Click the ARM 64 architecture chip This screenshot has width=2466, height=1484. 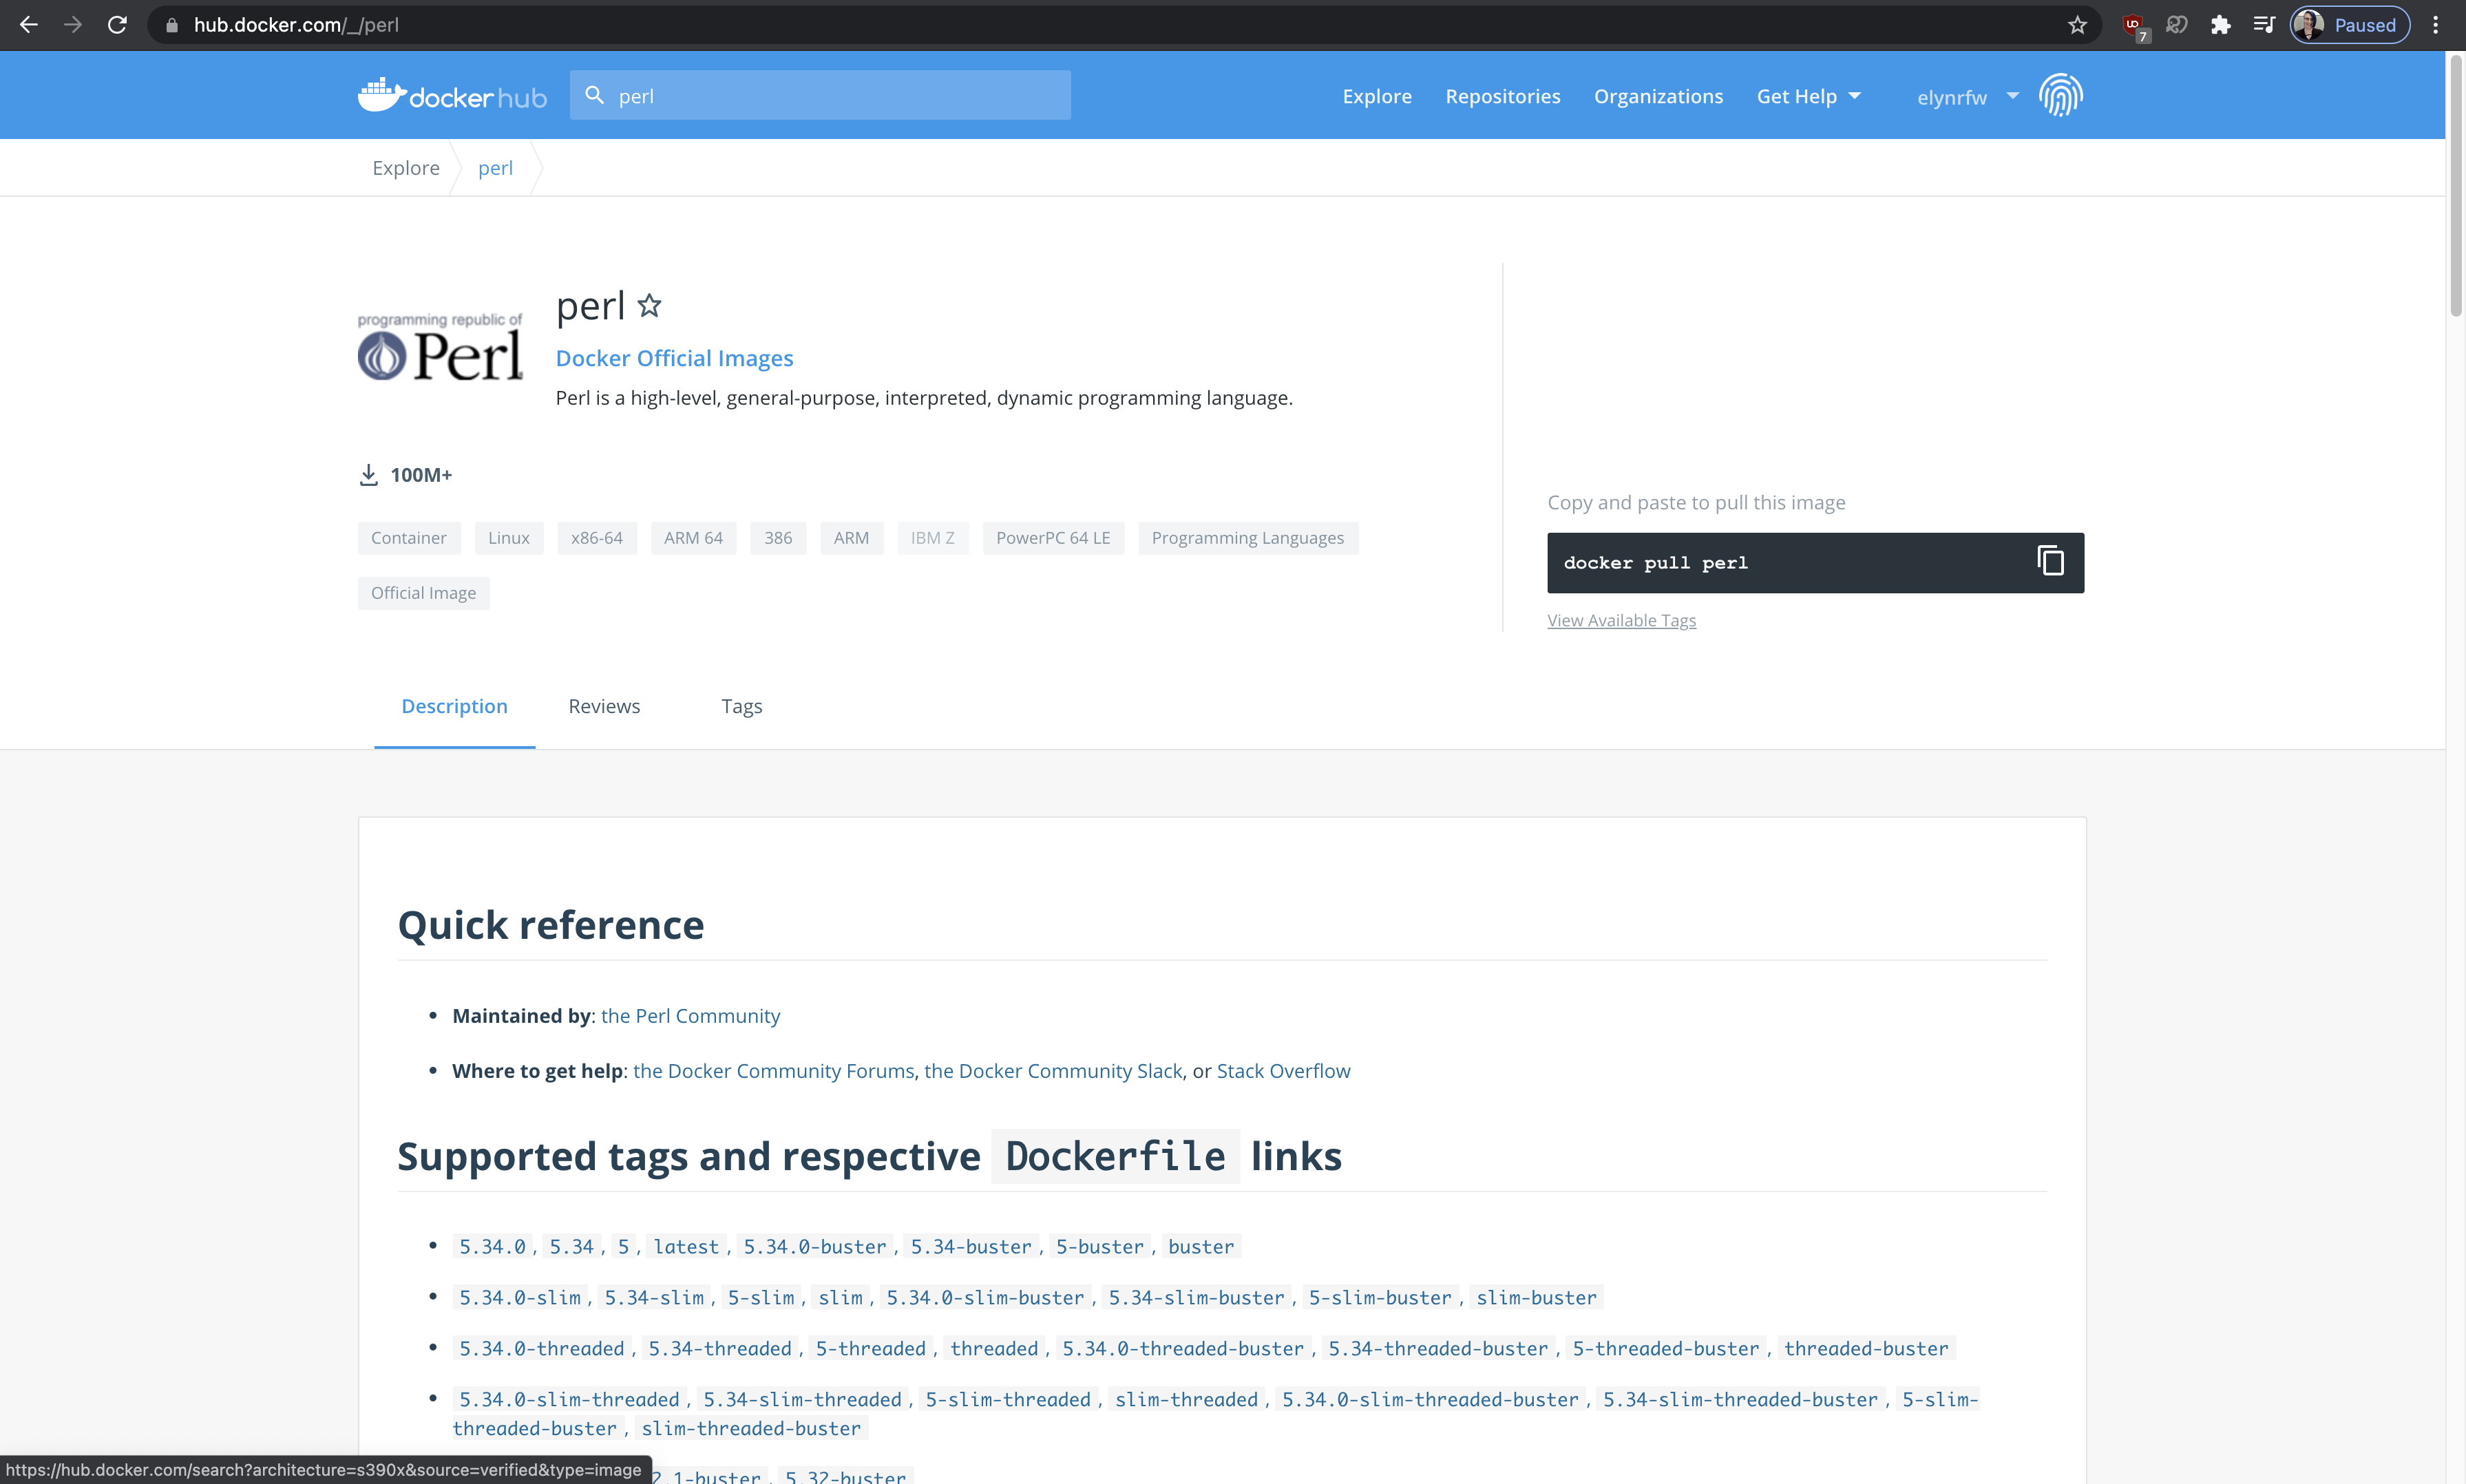(693, 538)
